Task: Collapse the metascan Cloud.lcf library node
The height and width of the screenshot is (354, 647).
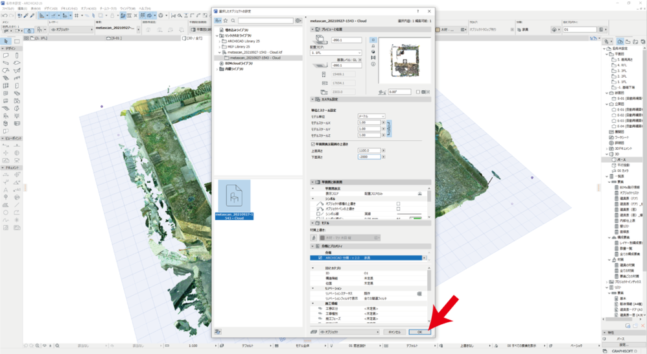Action: point(219,53)
